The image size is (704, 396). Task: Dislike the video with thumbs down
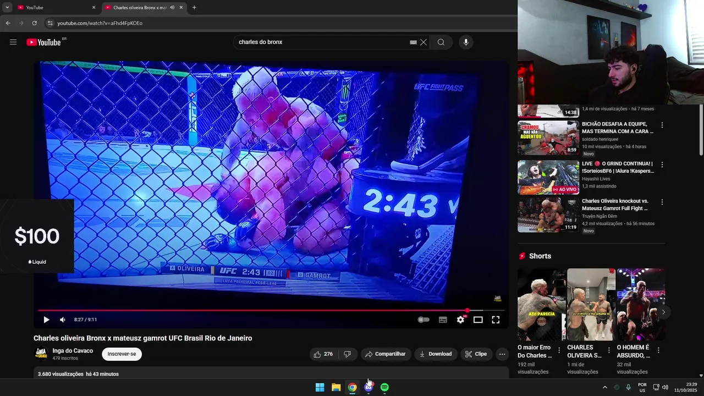[x=347, y=354]
